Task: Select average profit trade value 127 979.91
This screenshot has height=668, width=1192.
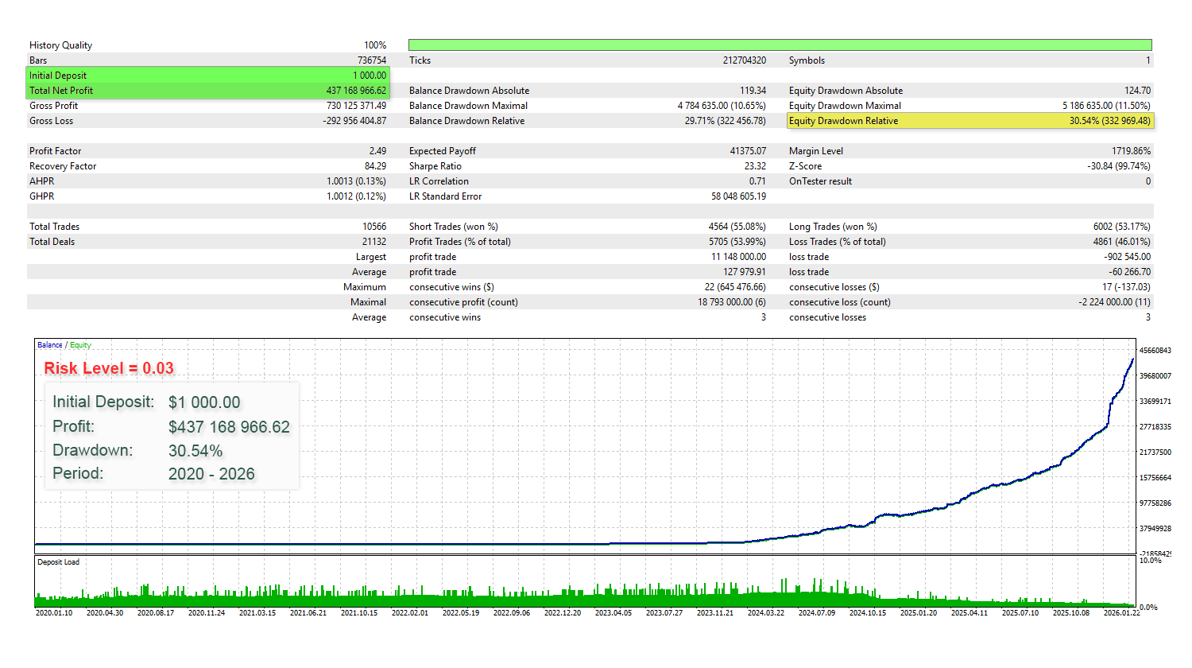Action: pyautogui.click(x=745, y=272)
